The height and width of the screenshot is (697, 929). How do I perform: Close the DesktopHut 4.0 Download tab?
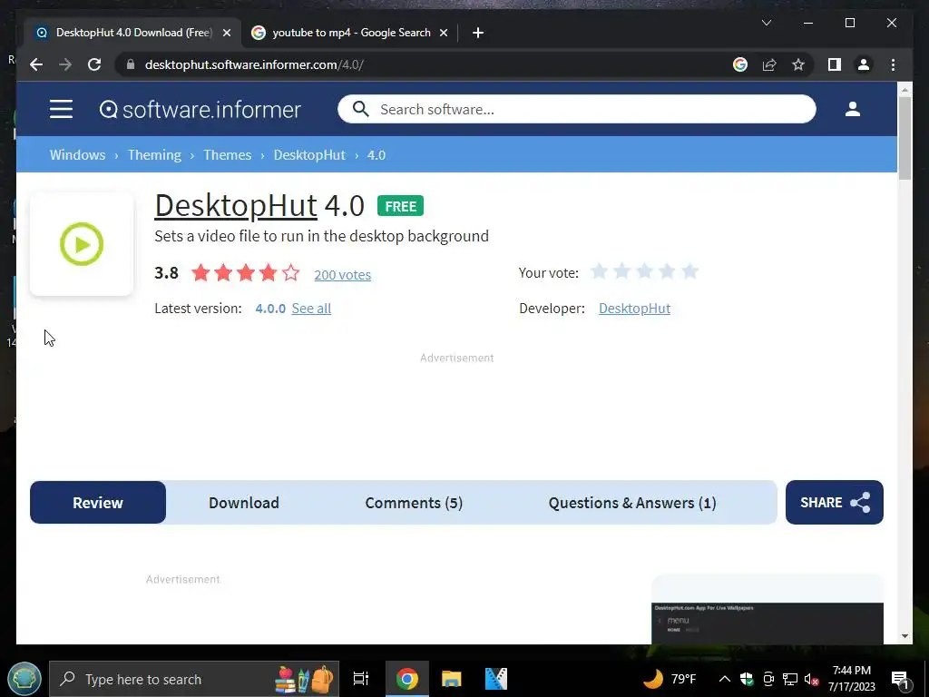pos(226,33)
